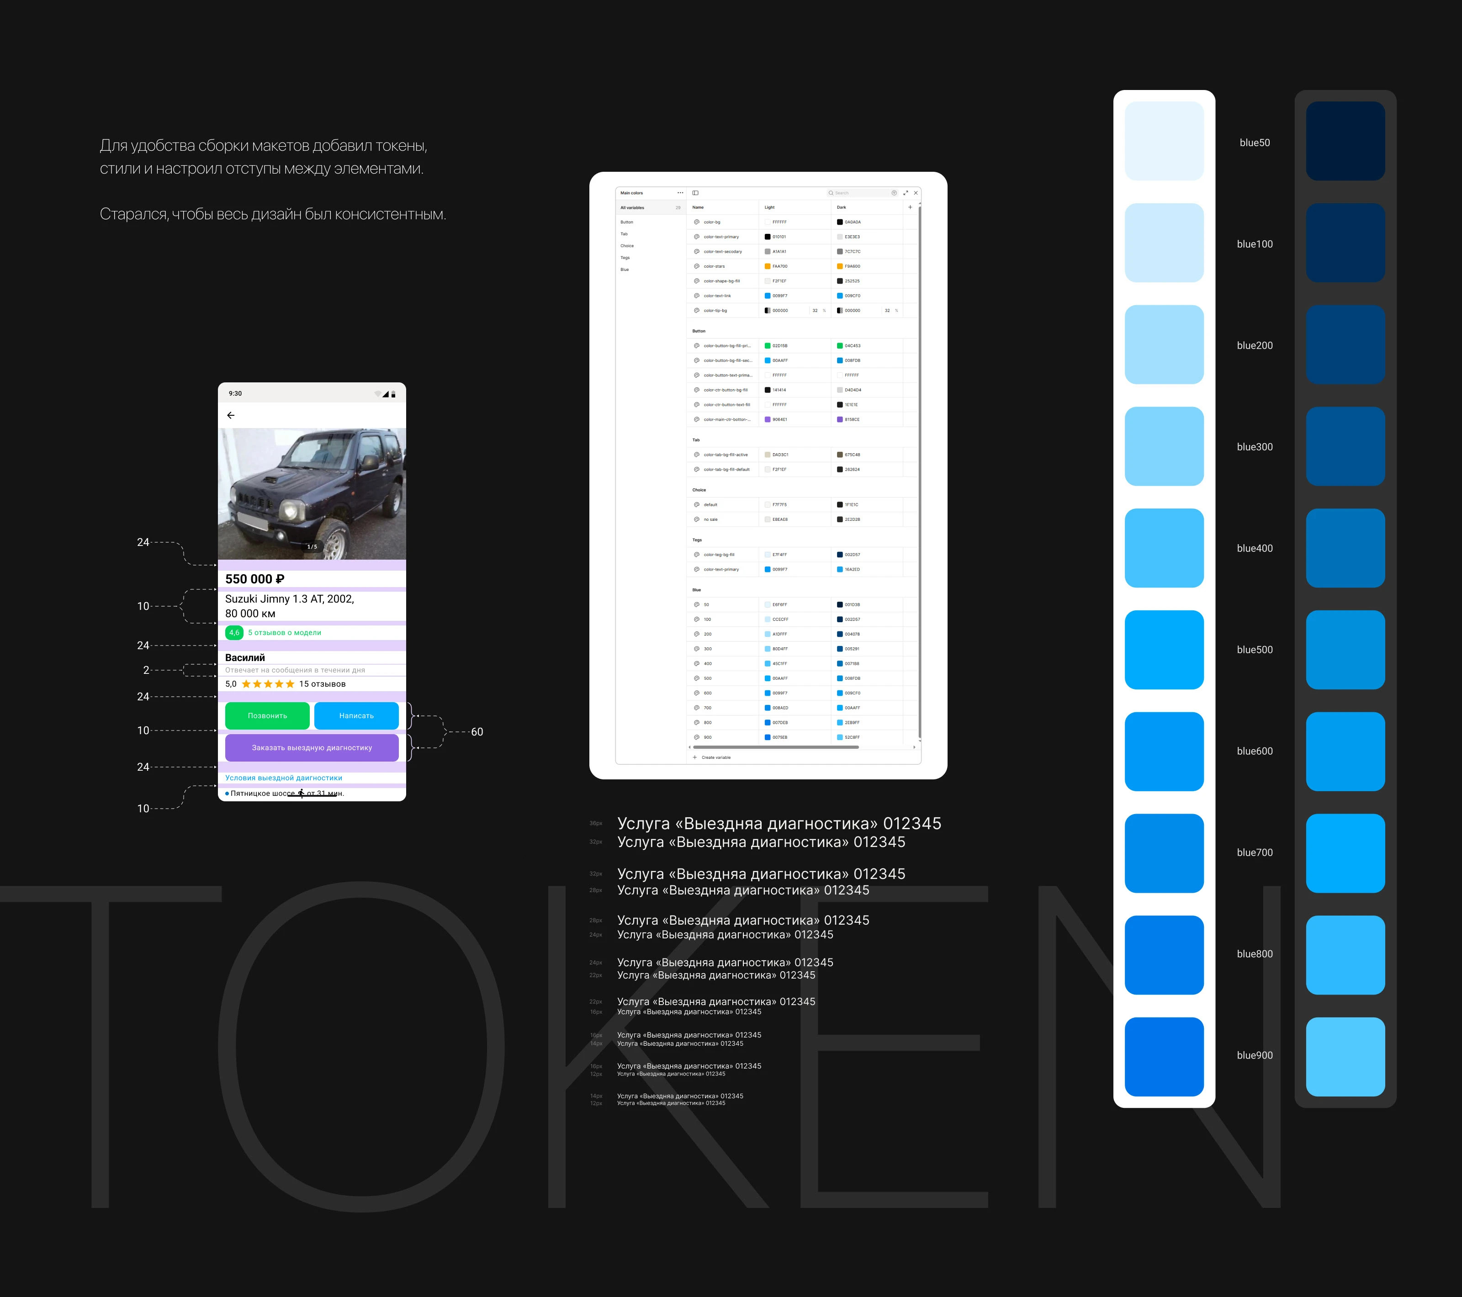Open the Условия выездной диагностики link
Image resolution: width=1462 pixels, height=1297 pixels.
(283, 778)
